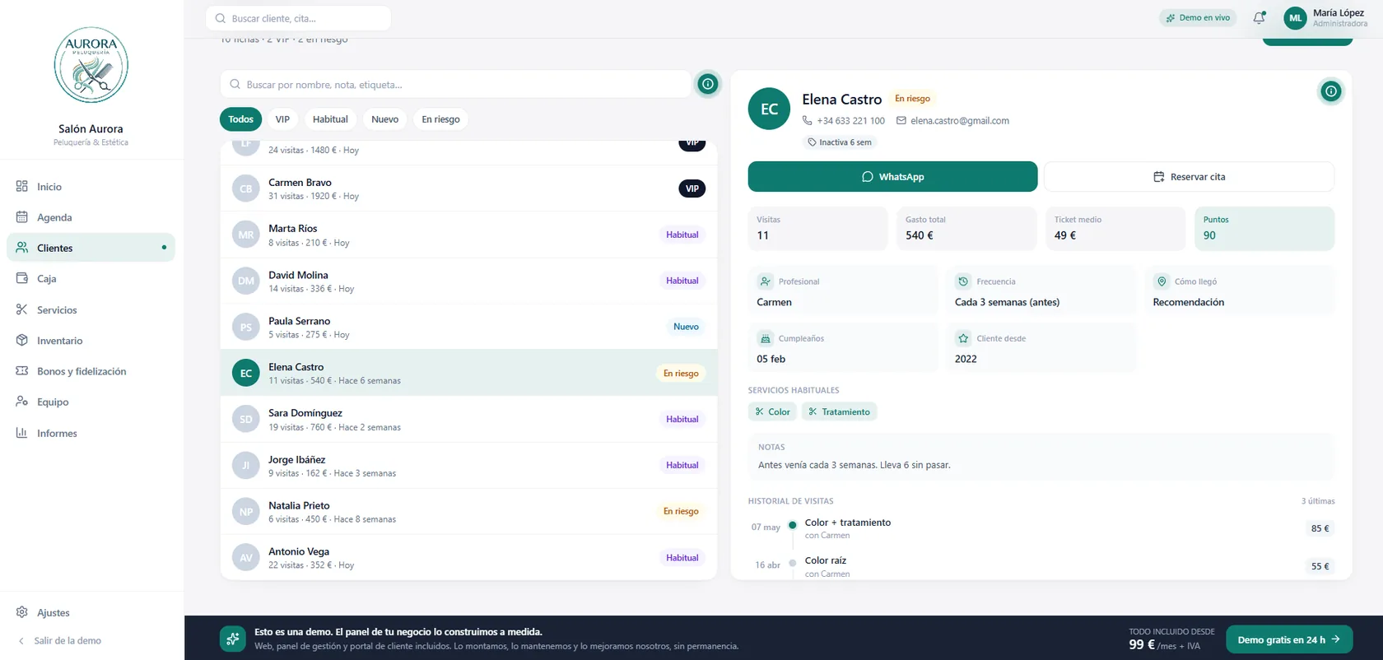Open the Inicio dashboard icon
The image size is (1383, 660).
pyautogui.click(x=22, y=186)
